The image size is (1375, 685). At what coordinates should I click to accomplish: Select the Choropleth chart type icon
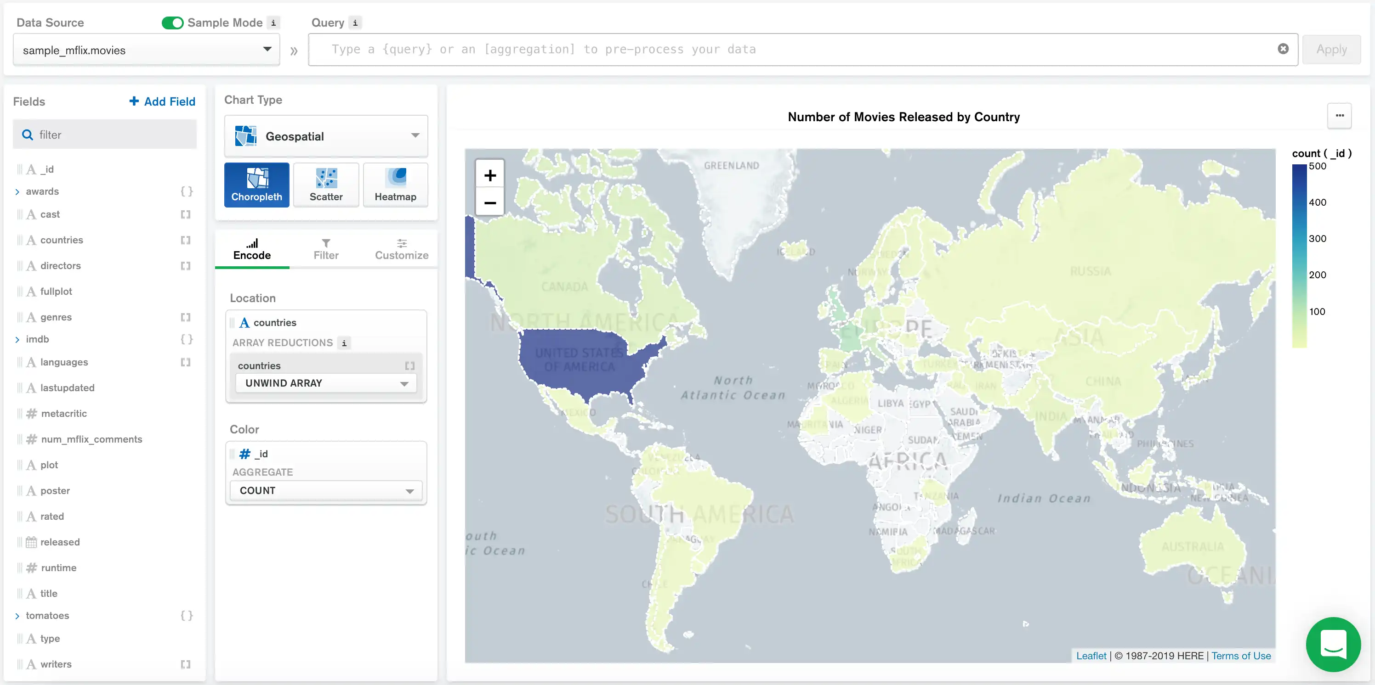pos(256,185)
